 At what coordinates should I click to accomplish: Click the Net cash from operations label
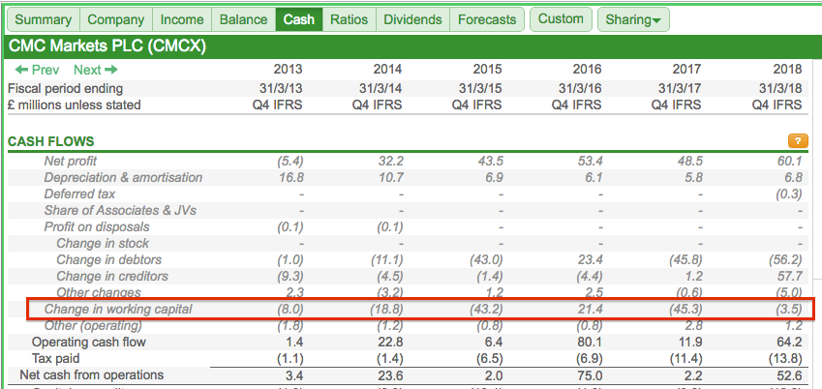pyautogui.click(x=92, y=374)
